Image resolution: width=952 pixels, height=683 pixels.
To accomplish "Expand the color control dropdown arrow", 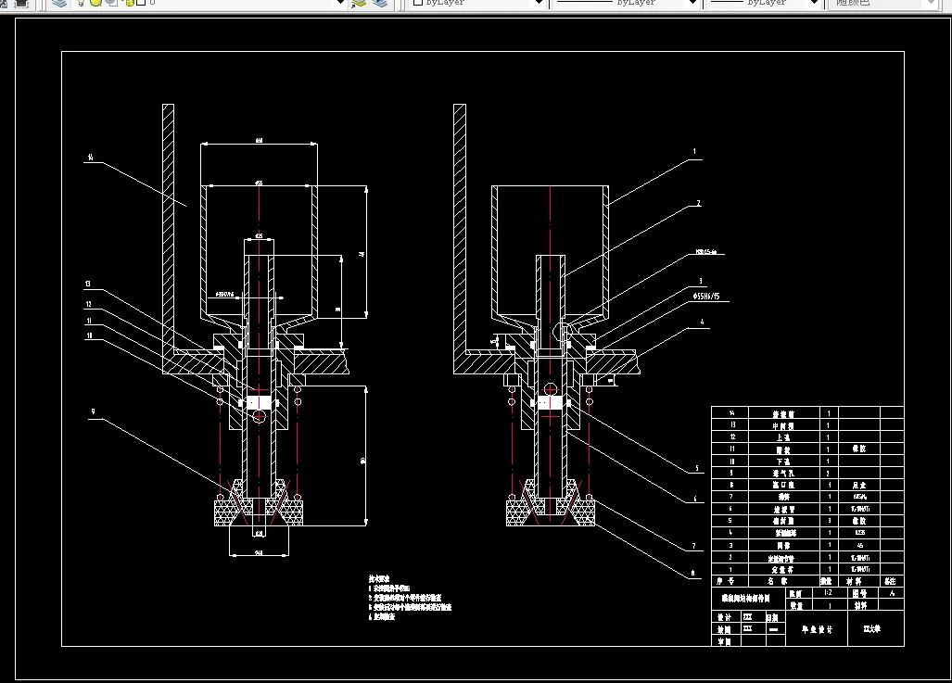I will tap(539, 3).
